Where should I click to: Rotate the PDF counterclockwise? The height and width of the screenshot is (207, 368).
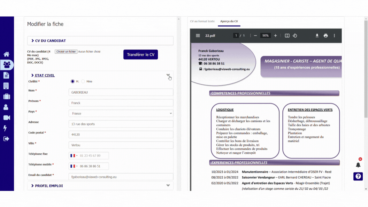coord(295,36)
